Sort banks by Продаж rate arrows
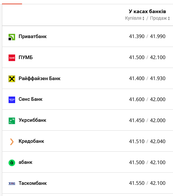Viewport: 173px width, 196px height. coord(169,18)
